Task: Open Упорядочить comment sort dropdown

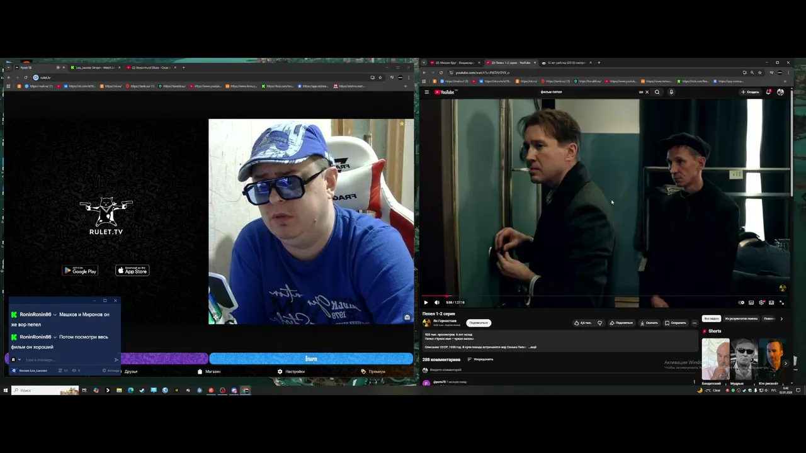Action: (x=480, y=359)
